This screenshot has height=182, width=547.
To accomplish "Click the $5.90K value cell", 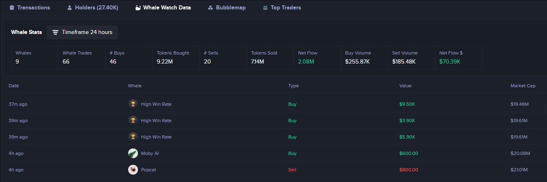I will 407,137.
